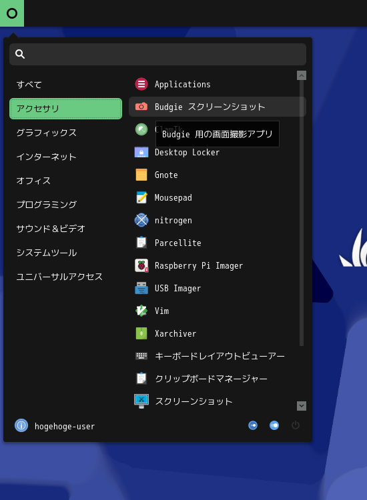Switch to the グラフィックス category
The width and height of the screenshot is (367, 500).
[x=66, y=133]
